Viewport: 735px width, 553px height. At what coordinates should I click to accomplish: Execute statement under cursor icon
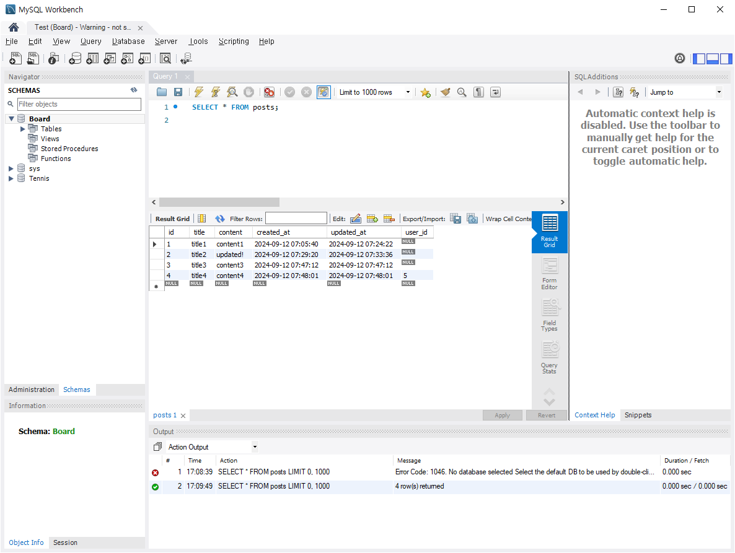pos(215,92)
